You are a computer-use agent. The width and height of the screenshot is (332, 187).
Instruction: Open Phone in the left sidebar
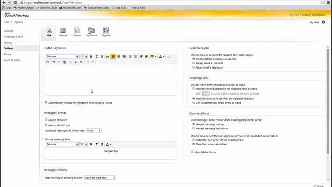8,54
